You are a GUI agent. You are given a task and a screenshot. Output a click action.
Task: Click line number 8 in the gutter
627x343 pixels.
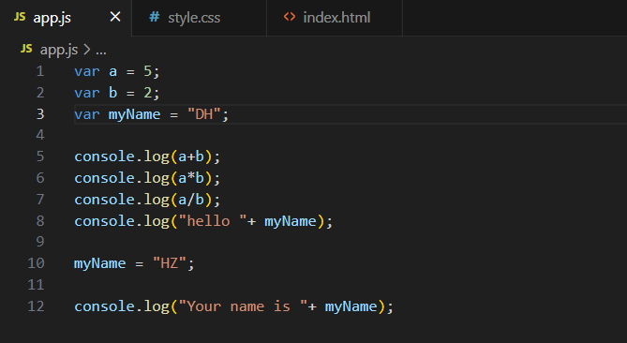(40, 221)
